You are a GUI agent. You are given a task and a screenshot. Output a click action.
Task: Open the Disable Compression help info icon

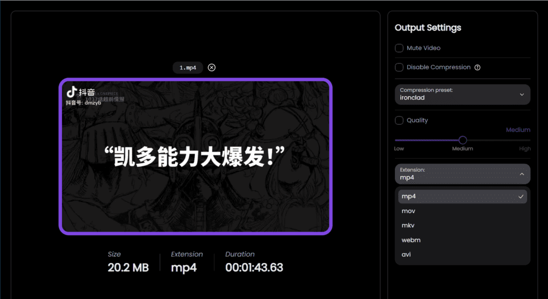click(x=477, y=67)
